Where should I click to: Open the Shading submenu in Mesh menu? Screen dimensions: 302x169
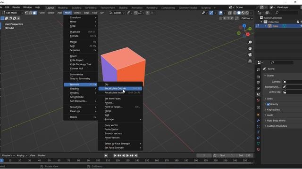pos(81,89)
